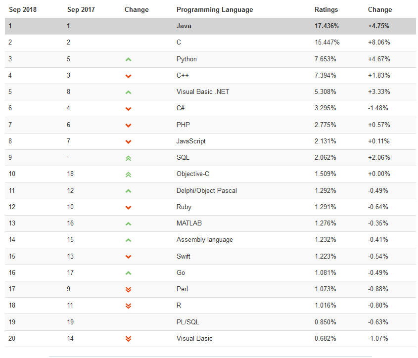Click the Sep 2018 column header
Viewport: 418px width, 358px height.
[x=23, y=9]
